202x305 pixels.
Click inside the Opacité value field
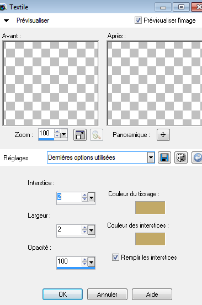tap(69, 261)
